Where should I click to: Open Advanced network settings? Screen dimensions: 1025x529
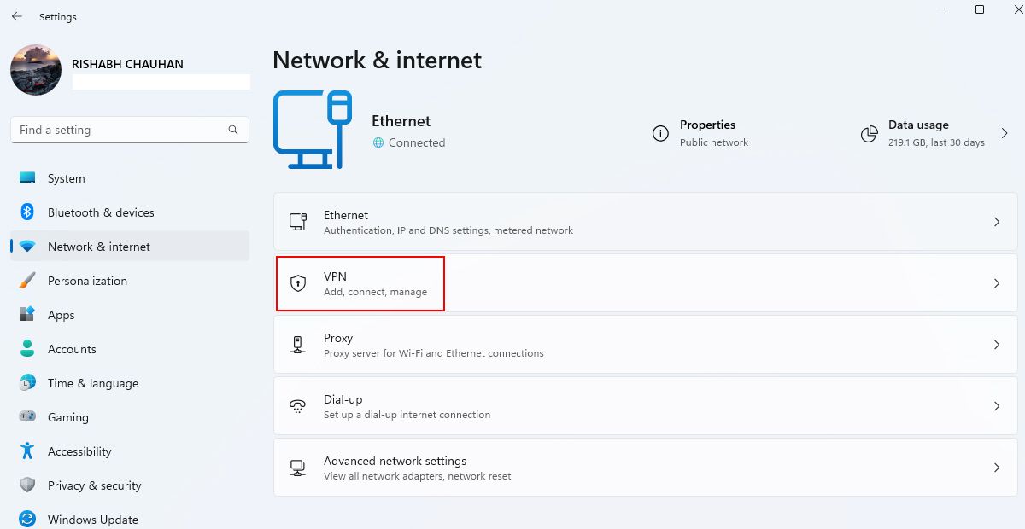point(646,468)
